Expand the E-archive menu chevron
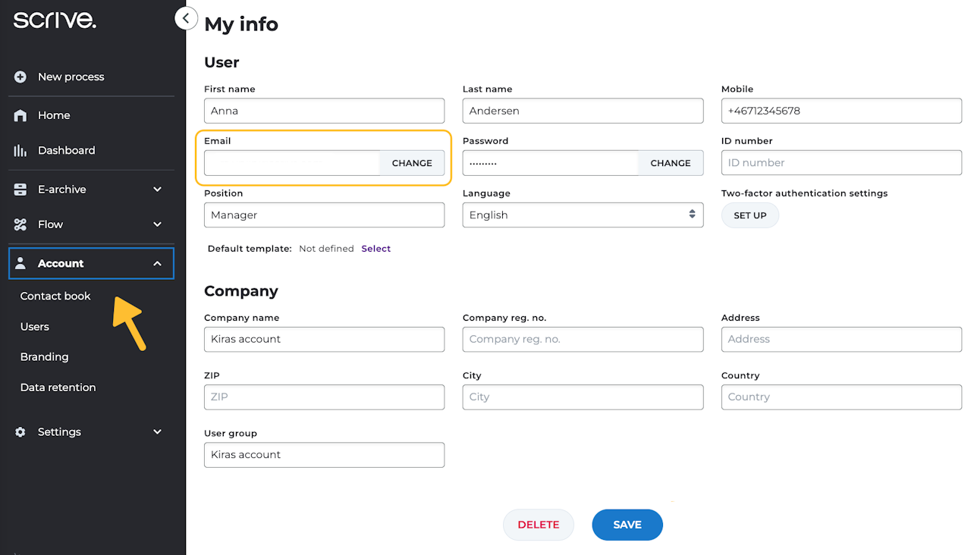Screen dimensions: 971x555 [x=157, y=190]
